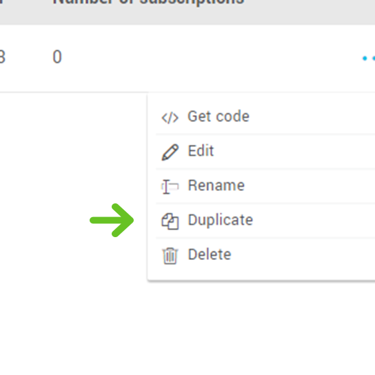Sort by the Number of subscriptions header
The width and height of the screenshot is (375, 375).
[x=148, y=2]
